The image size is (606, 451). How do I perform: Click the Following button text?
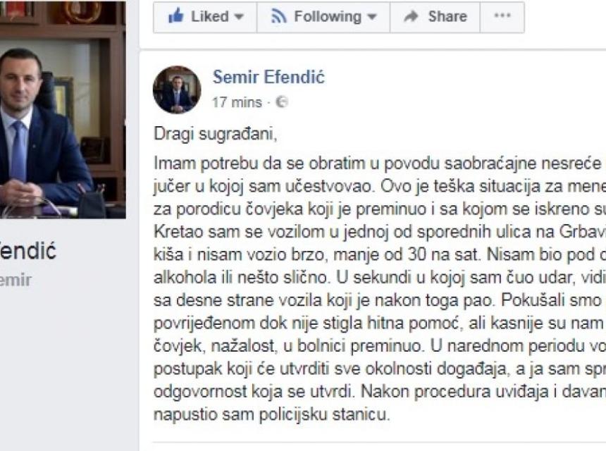tap(328, 16)
